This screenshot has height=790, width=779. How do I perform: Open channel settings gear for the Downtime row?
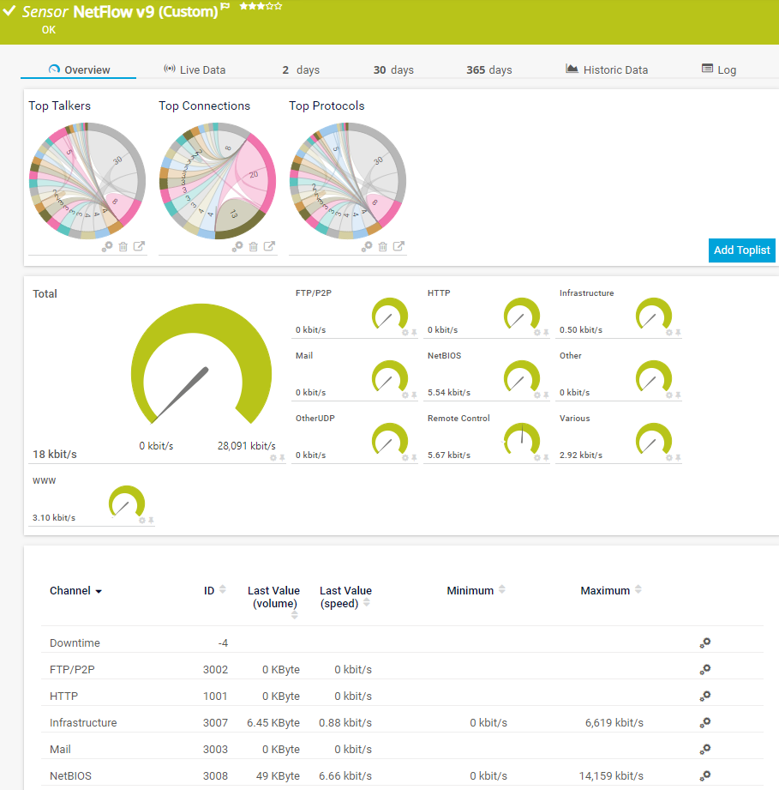pyautogui.click(x=704, y=642)
